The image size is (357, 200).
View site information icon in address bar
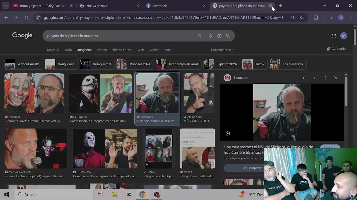(x=38, y=17)
